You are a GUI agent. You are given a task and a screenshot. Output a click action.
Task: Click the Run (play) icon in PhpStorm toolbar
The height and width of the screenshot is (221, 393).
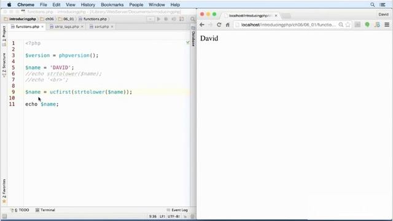click(x=158, y=19)
